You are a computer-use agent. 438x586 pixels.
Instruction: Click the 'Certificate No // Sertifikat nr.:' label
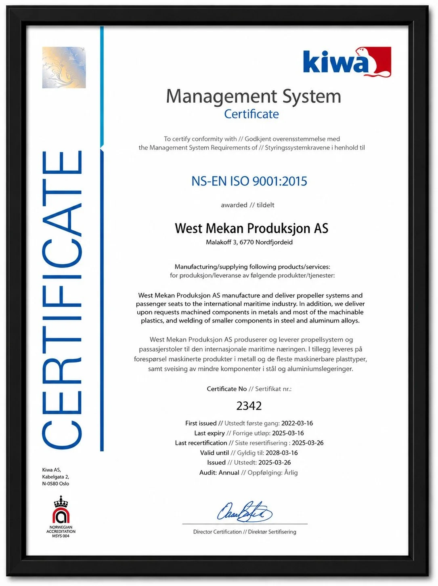click(x=249, y=389)
